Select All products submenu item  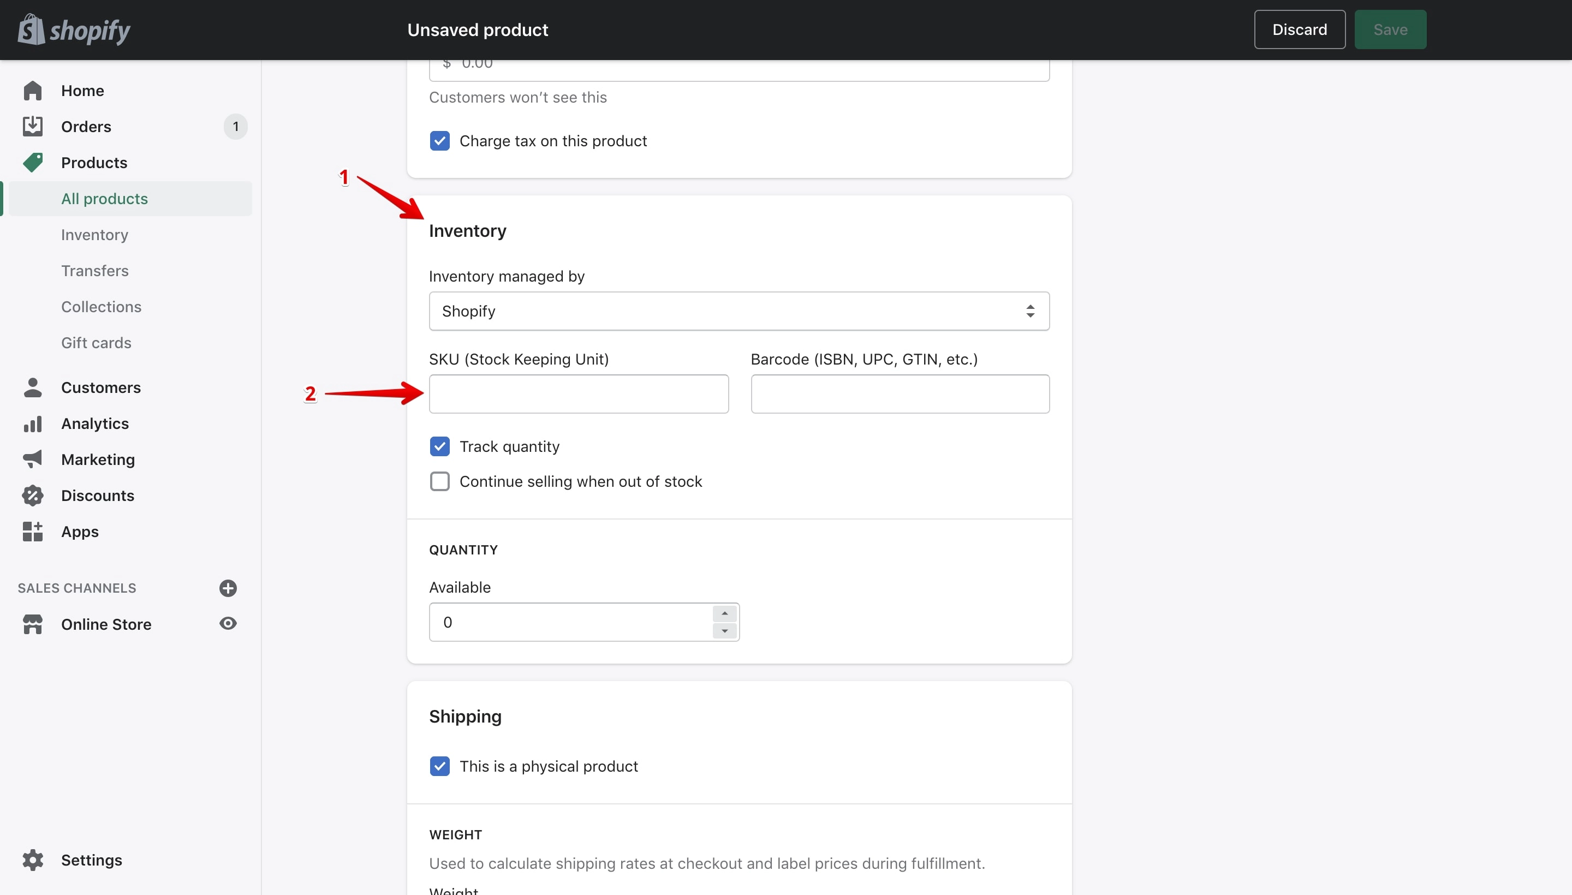coord(130,199)
